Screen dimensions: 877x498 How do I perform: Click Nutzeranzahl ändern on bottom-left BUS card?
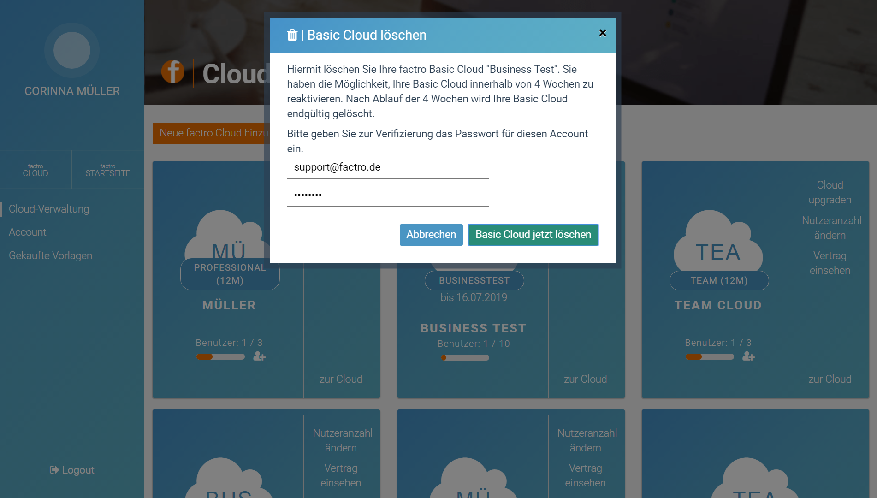(342, 440)
